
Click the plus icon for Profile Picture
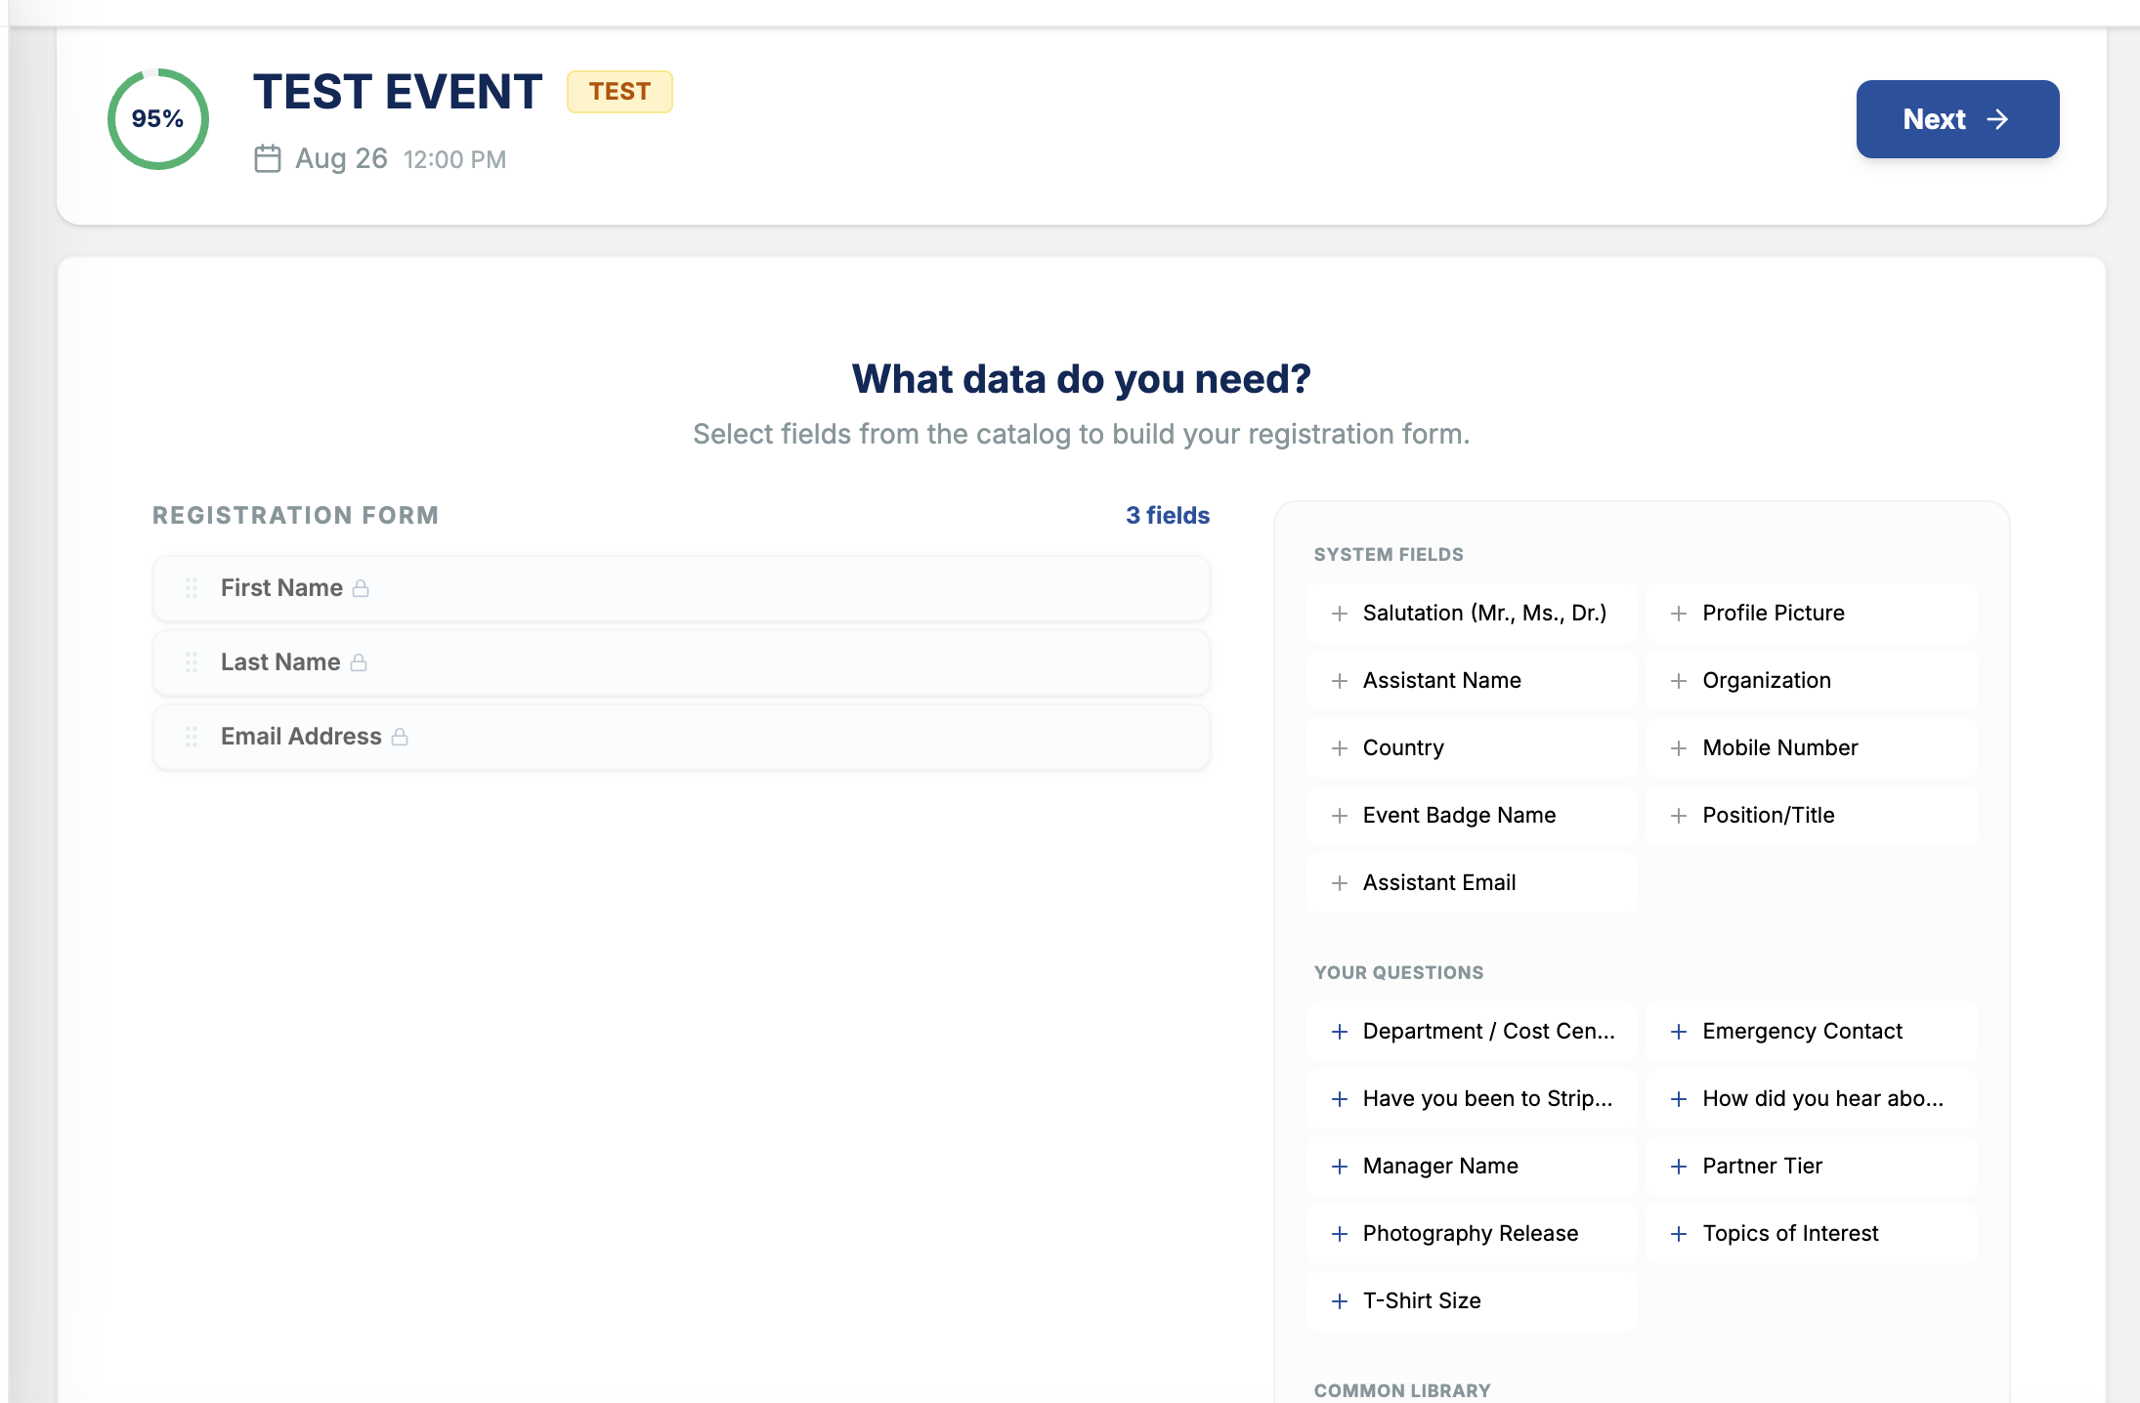pos(1679,614)
